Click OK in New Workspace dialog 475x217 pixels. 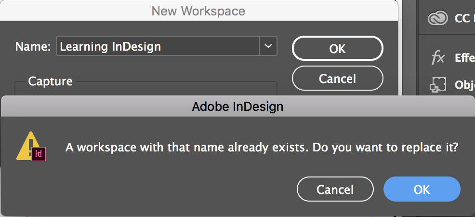tap(338, 49)
